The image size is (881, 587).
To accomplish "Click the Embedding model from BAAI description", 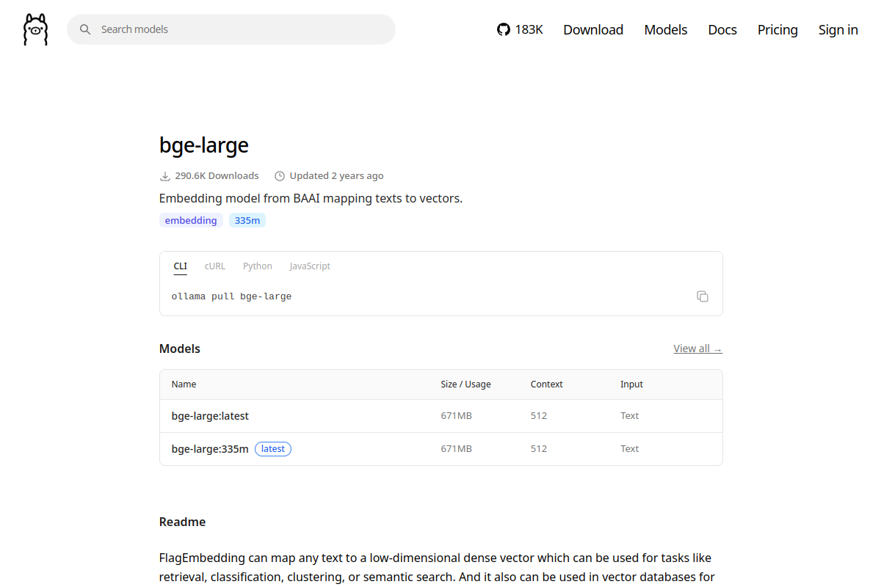I will (x=311, y=198).
